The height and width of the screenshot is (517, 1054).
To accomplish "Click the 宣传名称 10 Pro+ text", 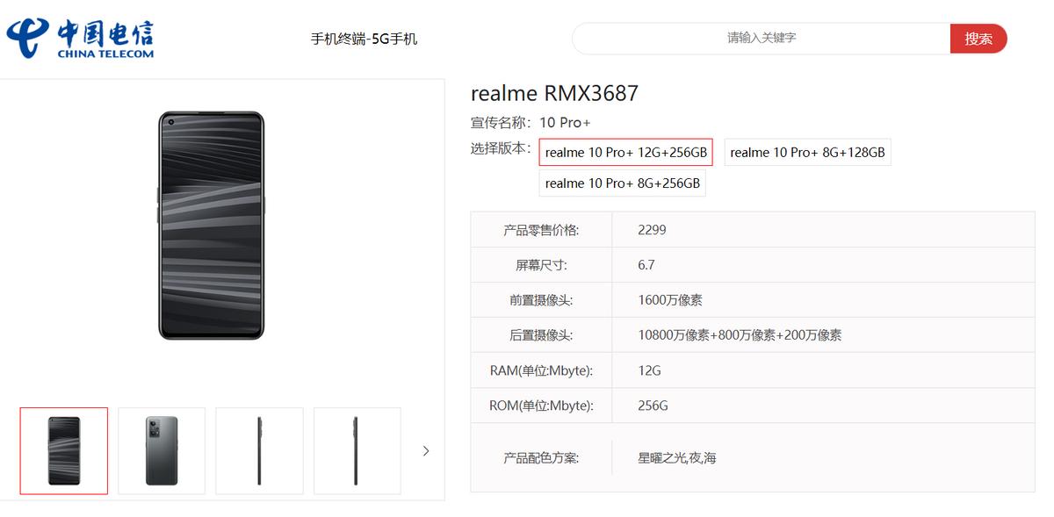I will pos(531,122).
